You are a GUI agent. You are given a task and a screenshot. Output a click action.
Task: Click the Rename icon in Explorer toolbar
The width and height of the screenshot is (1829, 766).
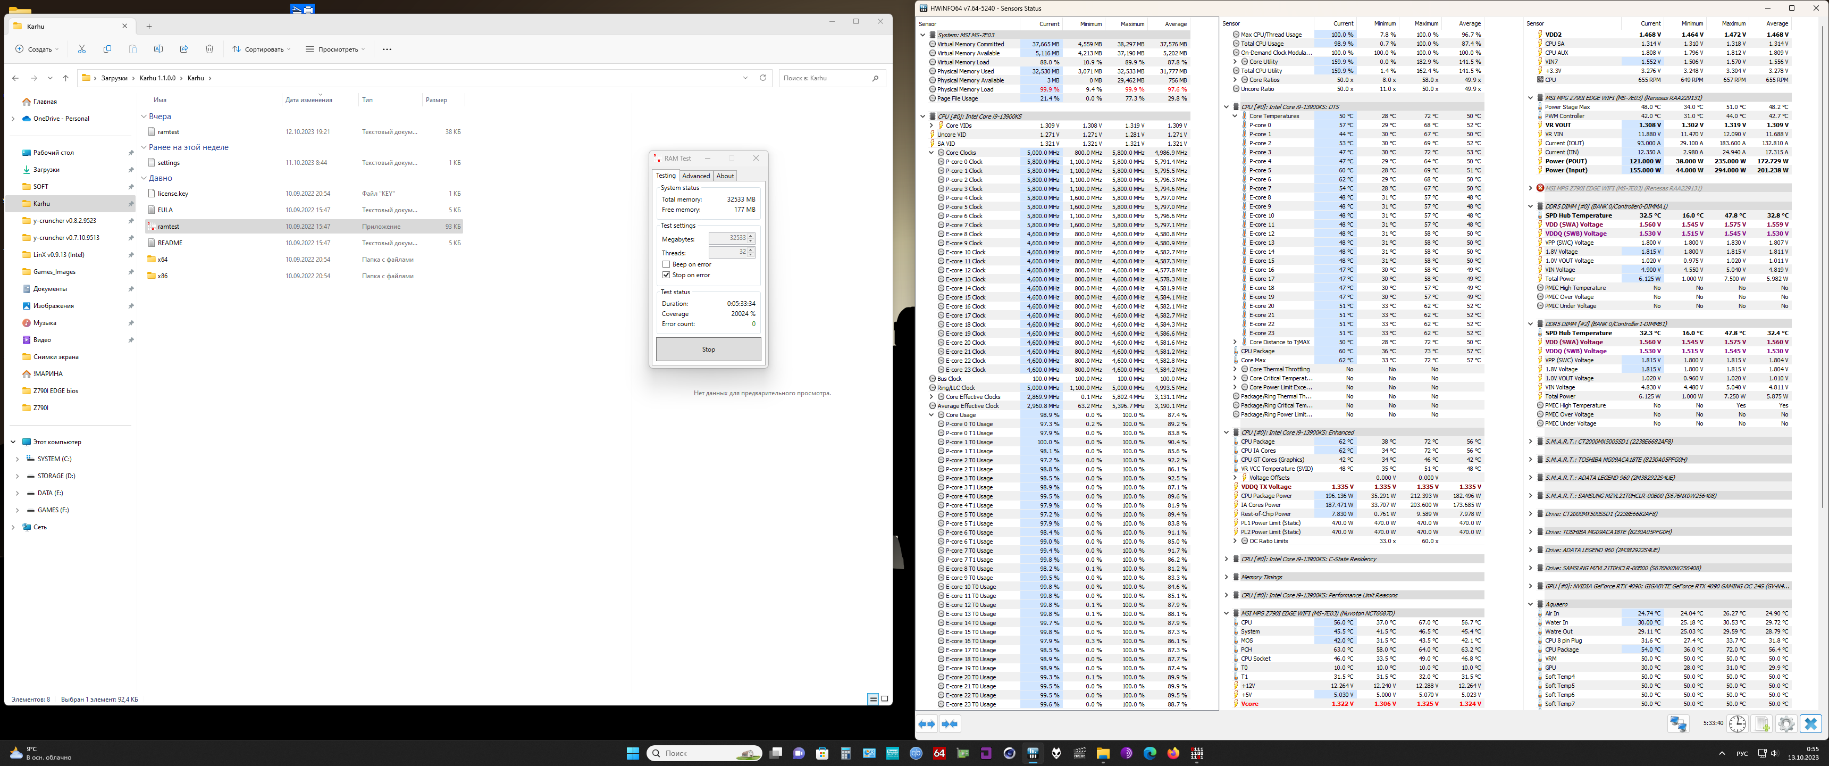click(158, 49)
